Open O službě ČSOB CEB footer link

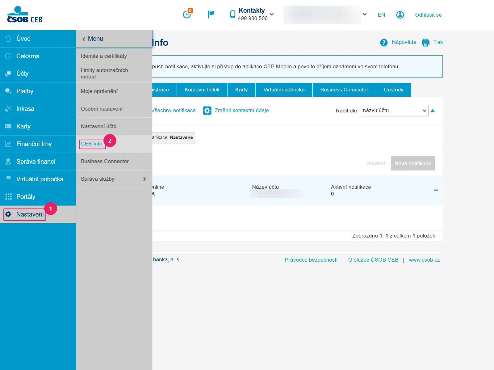click(373, 260)
